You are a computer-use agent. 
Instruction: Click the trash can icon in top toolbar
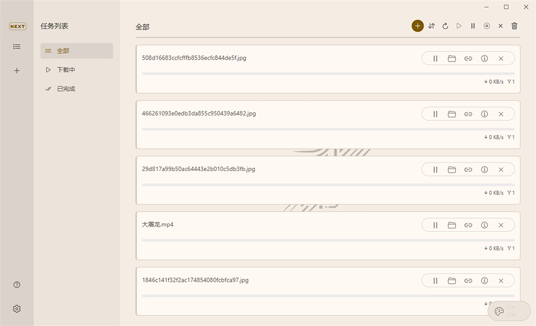[x=515, y=26]
